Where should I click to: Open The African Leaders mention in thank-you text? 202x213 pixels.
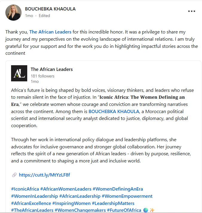coord(50,32)
